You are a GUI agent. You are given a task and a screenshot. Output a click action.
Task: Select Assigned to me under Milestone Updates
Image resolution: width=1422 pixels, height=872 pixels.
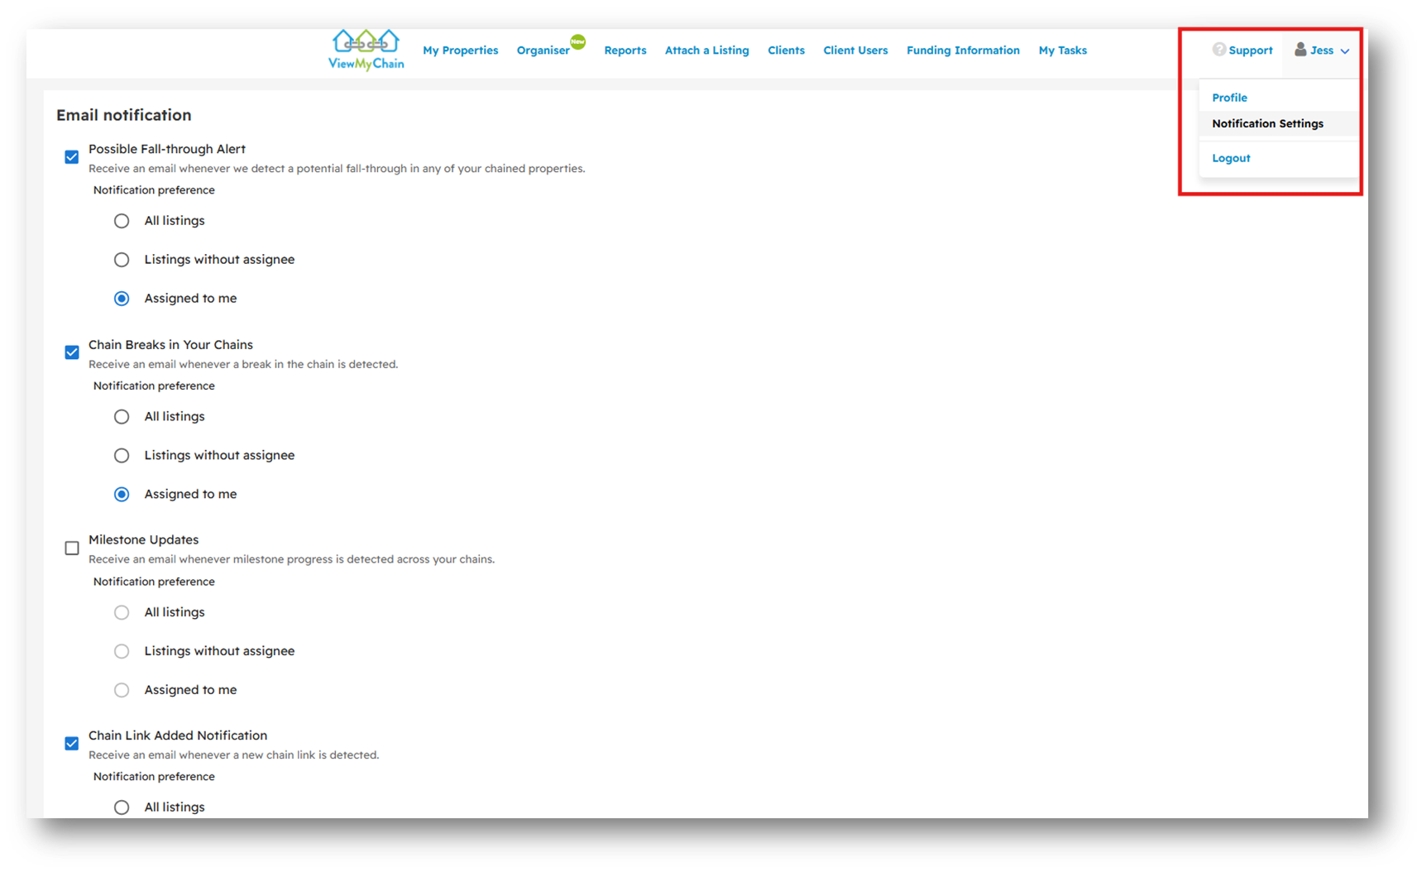coord(122,690)
